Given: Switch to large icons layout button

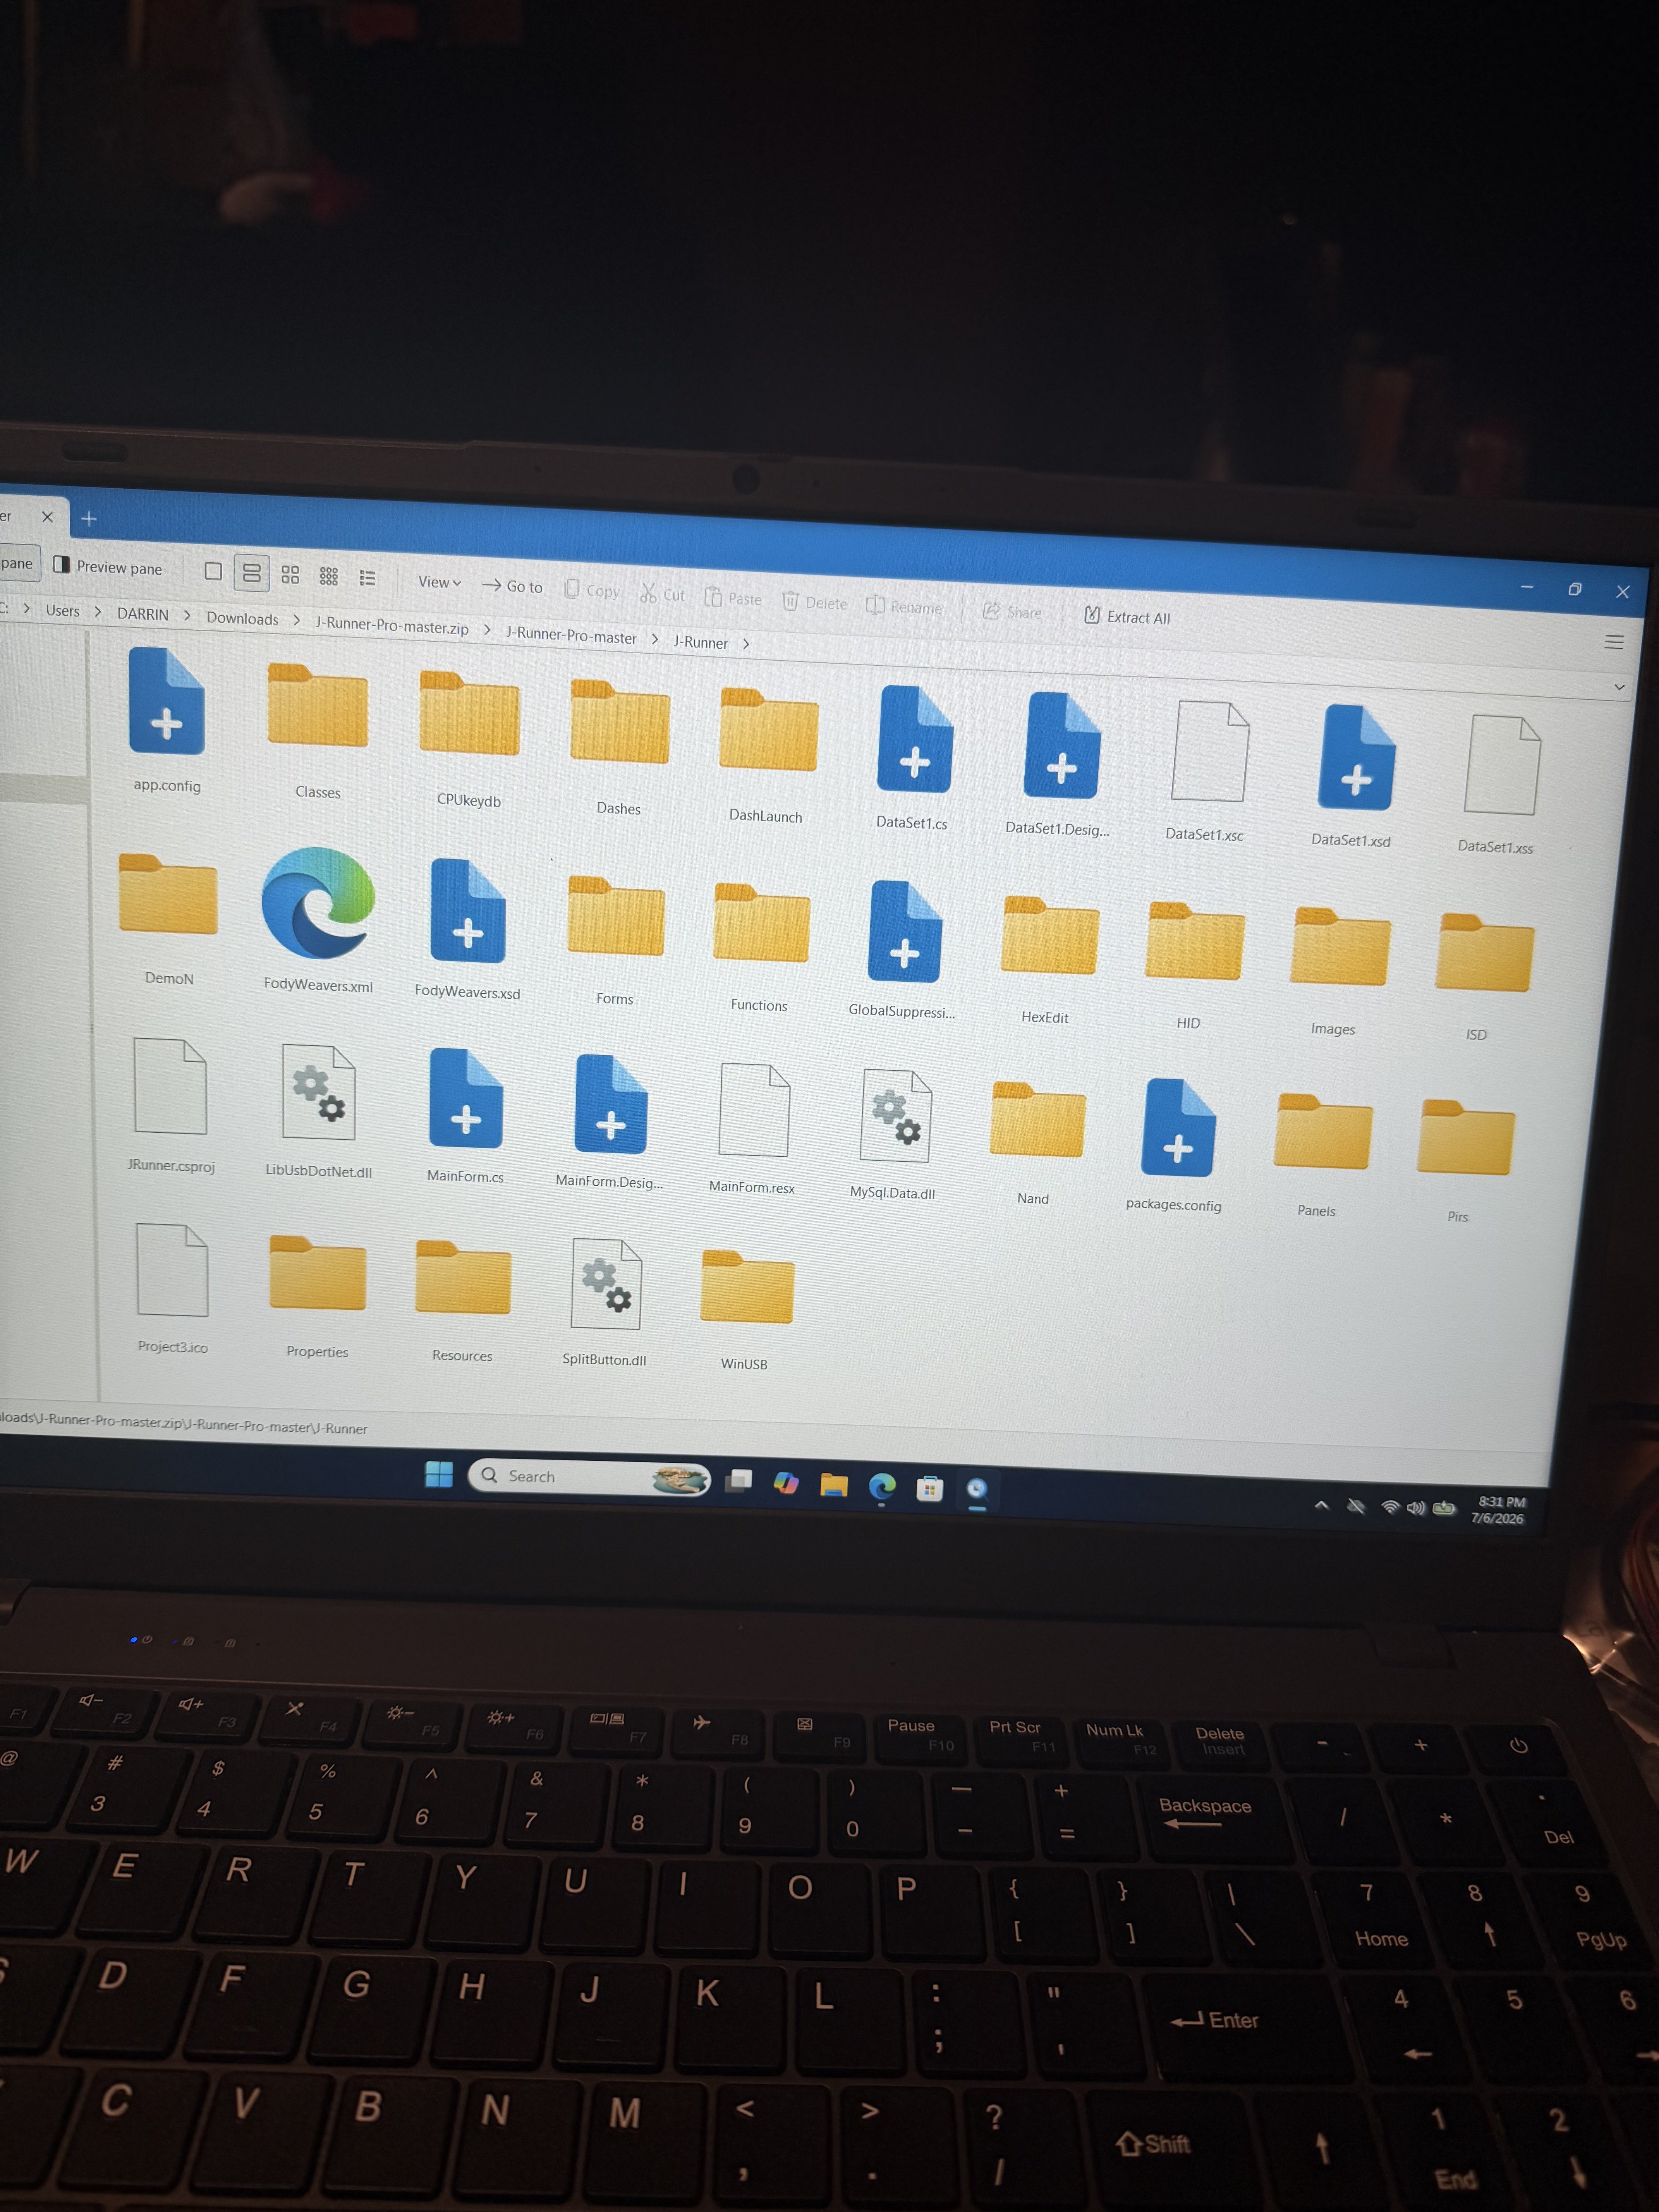Looking at the screenshot, I should 252,573.
